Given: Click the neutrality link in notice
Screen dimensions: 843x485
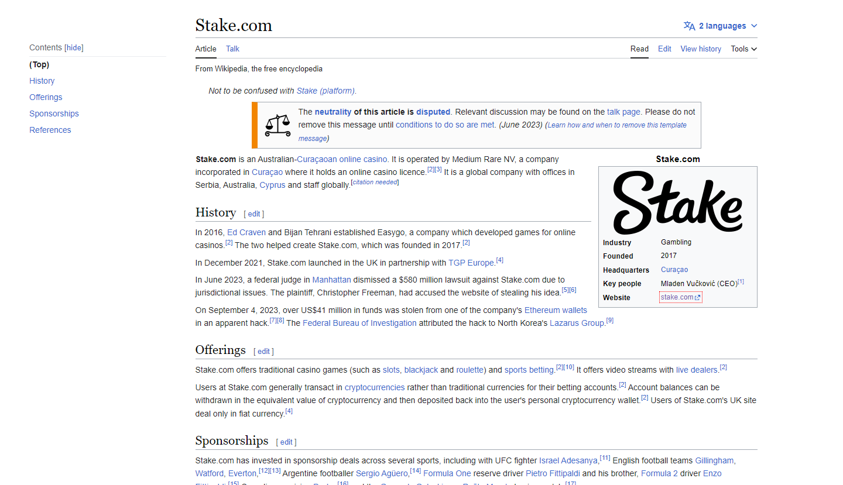Looking at the screenshot, I should 333,112.
